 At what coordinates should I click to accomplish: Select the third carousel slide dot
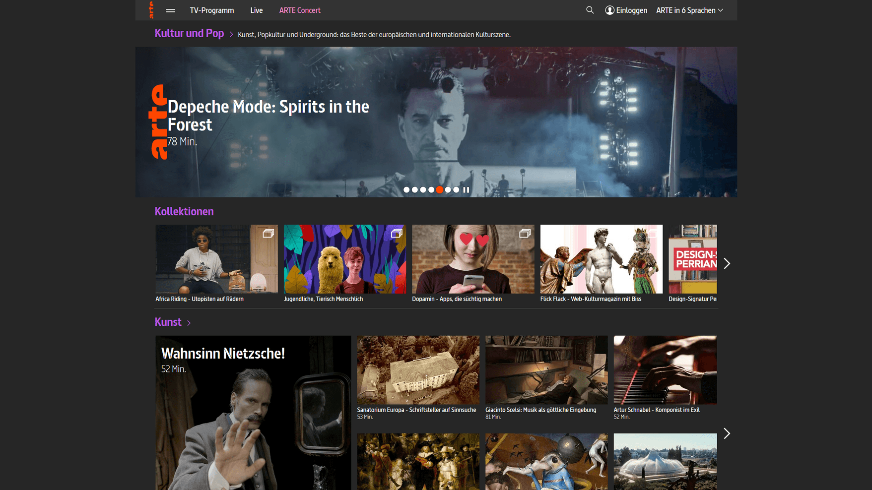tap(423, 190)
